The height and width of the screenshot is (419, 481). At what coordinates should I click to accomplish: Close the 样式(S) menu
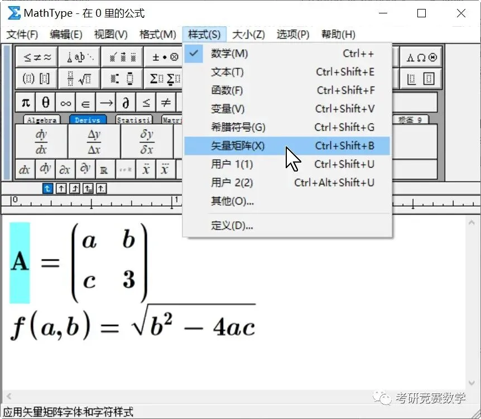(204, 35)
